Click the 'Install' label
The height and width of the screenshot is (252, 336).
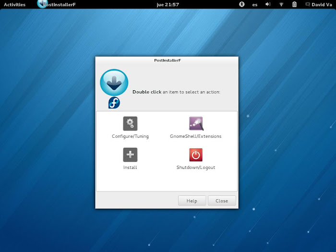(130, 168)
